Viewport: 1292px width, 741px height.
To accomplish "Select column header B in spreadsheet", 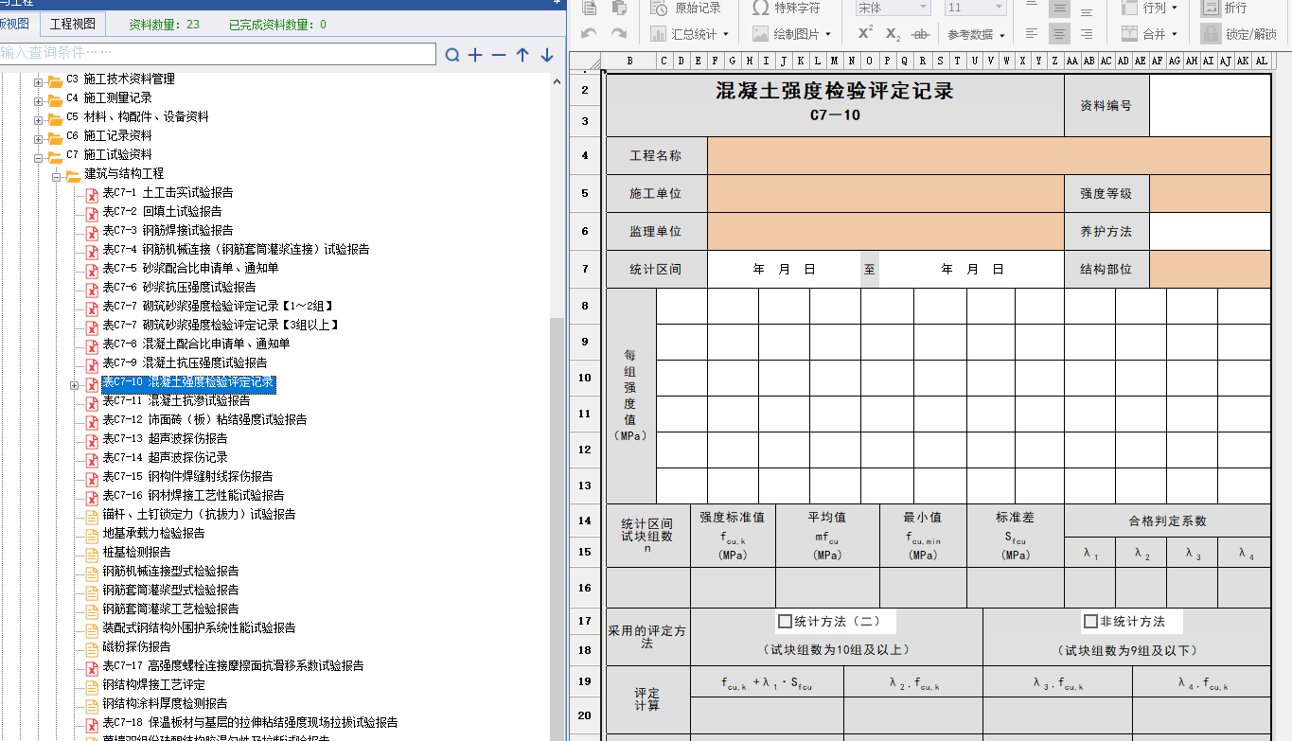I will tap(630, 61).
